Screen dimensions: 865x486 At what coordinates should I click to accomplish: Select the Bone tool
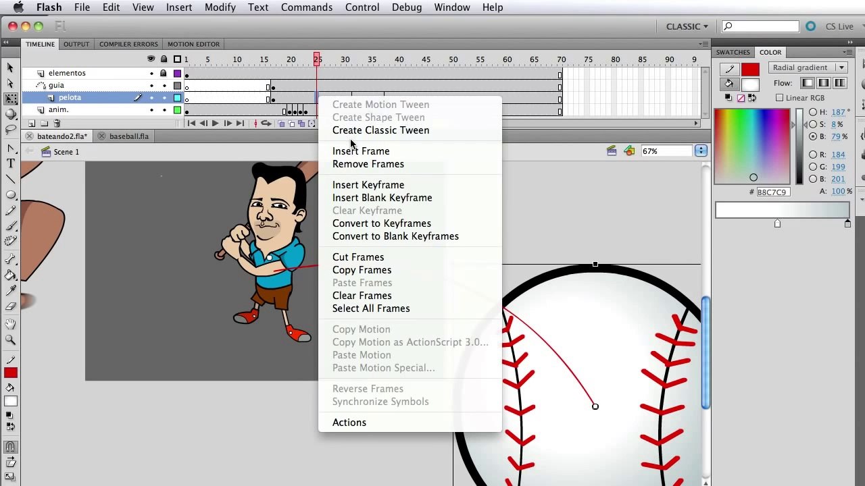pos(10,260)
